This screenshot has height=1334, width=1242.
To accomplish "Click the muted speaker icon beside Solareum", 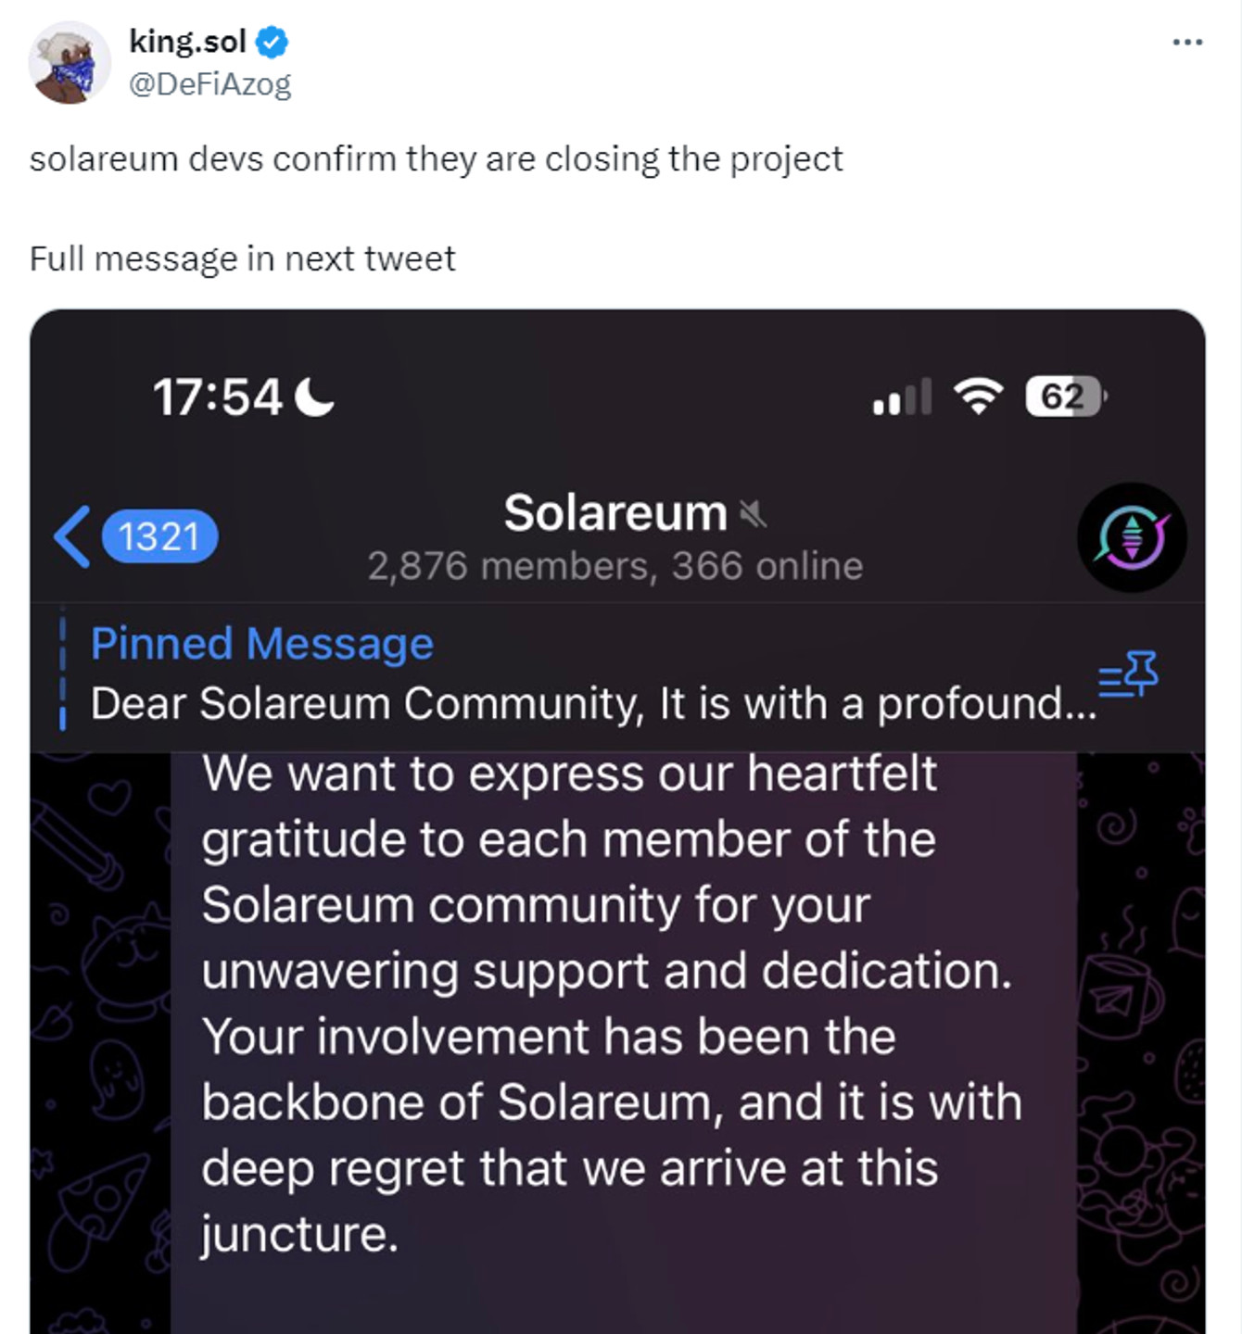I will click(x=753, y=513).
